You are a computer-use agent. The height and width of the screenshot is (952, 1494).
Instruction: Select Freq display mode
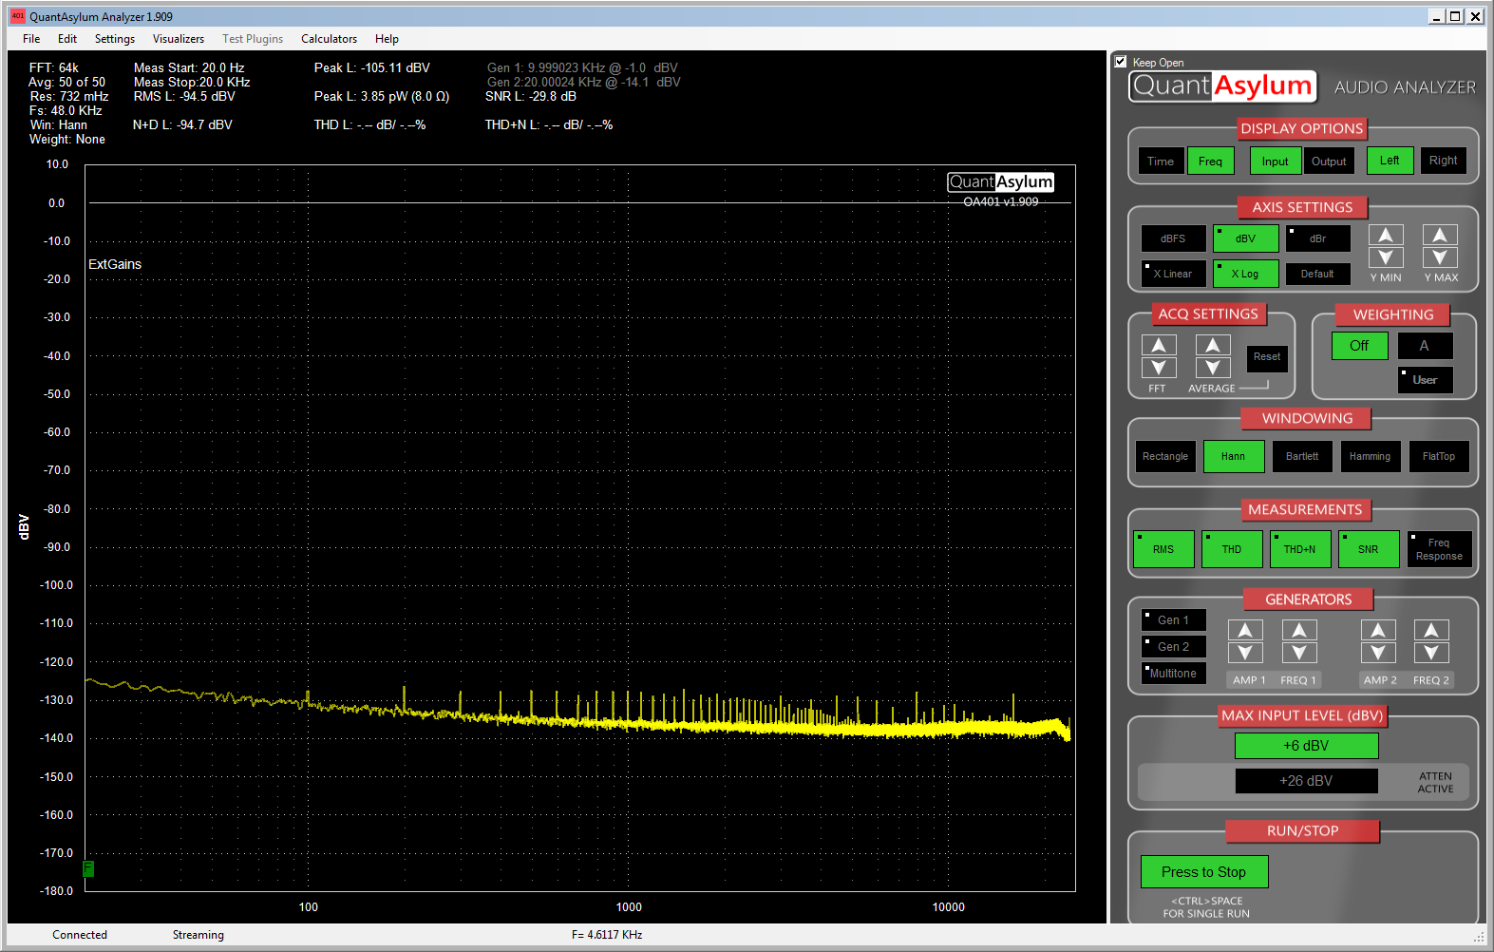pyautogui.click(x=1211, y=161)
